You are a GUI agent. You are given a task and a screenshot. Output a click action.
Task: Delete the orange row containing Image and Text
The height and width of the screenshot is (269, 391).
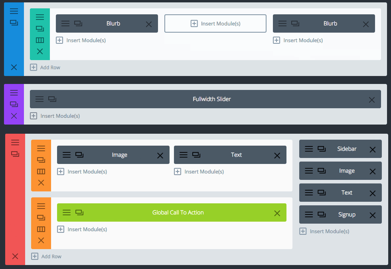pos(41,183)
